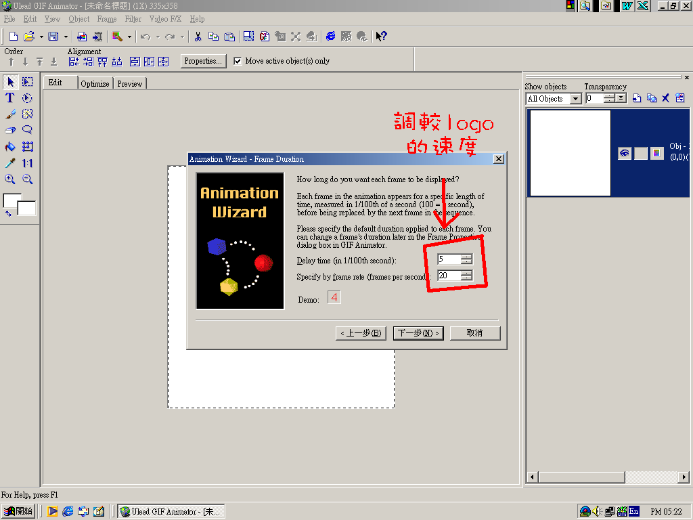Image resolution: width=693 pixels, height=520 pixels.
Task: Open the Help menu
Action: tap(197, 19)
